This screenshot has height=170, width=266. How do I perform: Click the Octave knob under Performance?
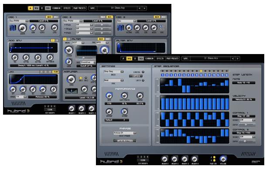click(124, 112)
